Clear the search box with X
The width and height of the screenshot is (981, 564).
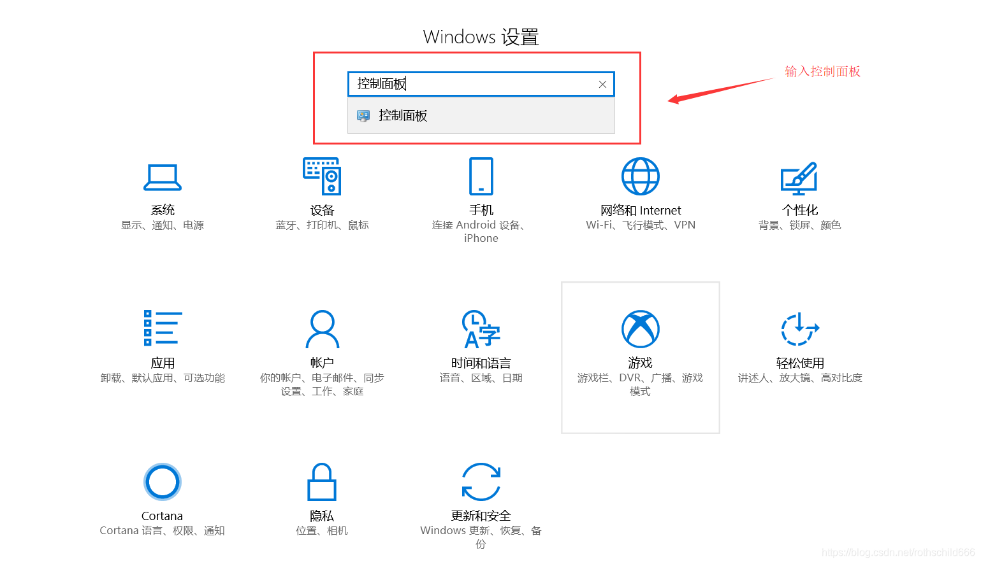pyautogui.click(x=602, y=84)
